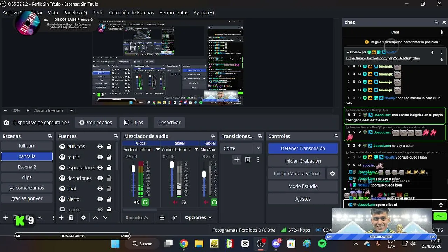
Task: Open Spotify from the taskbar
Action: click(322, 244)
